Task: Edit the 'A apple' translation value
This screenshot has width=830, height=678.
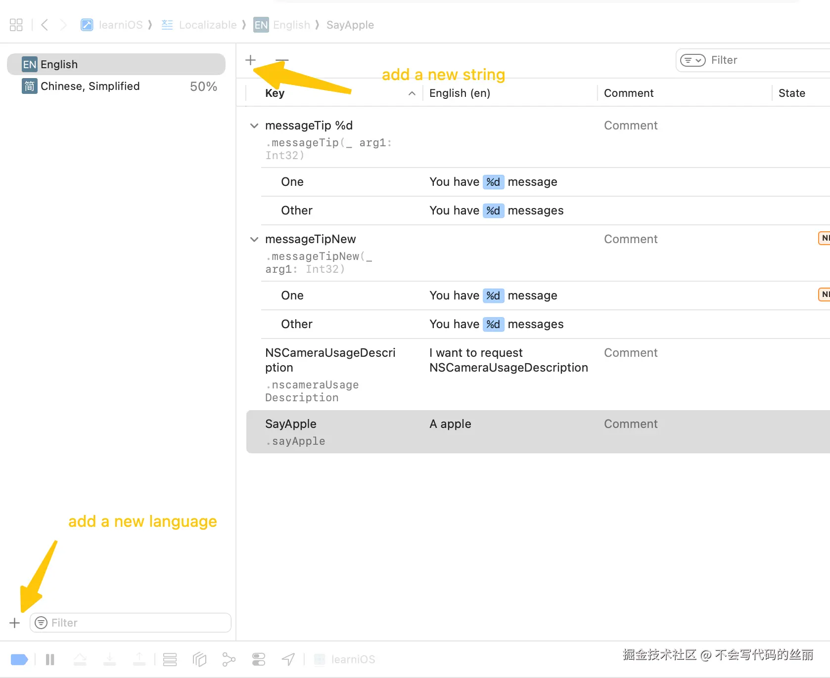Action: tap(451, 424)
